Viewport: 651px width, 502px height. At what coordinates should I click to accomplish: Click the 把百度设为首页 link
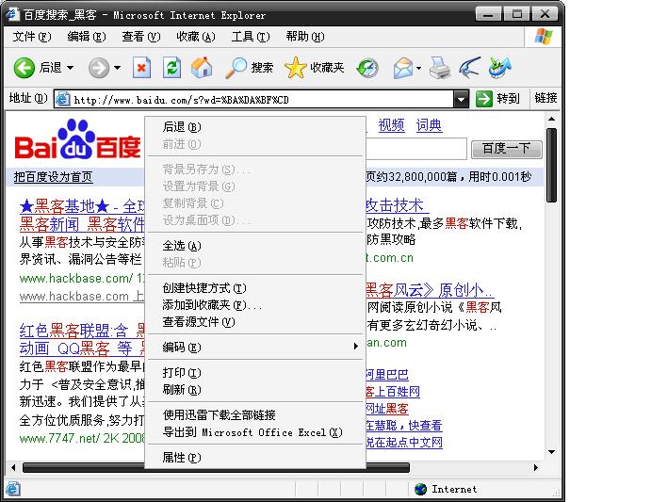tap(53, 177)
